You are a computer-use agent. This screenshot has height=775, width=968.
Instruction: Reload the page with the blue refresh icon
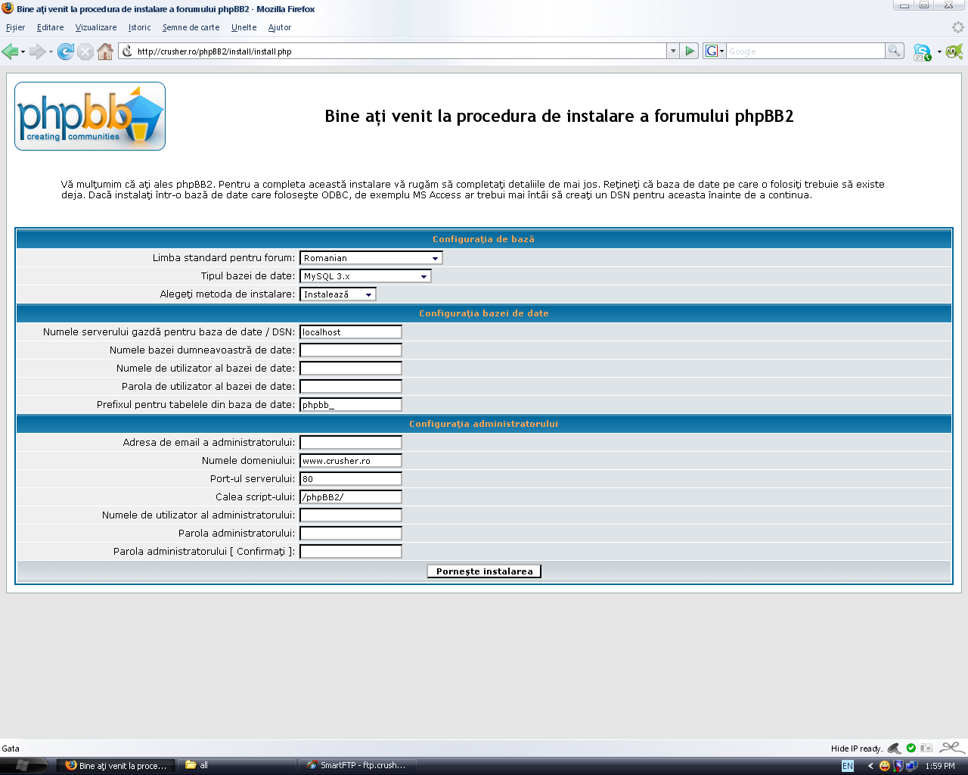pos(66,51)
